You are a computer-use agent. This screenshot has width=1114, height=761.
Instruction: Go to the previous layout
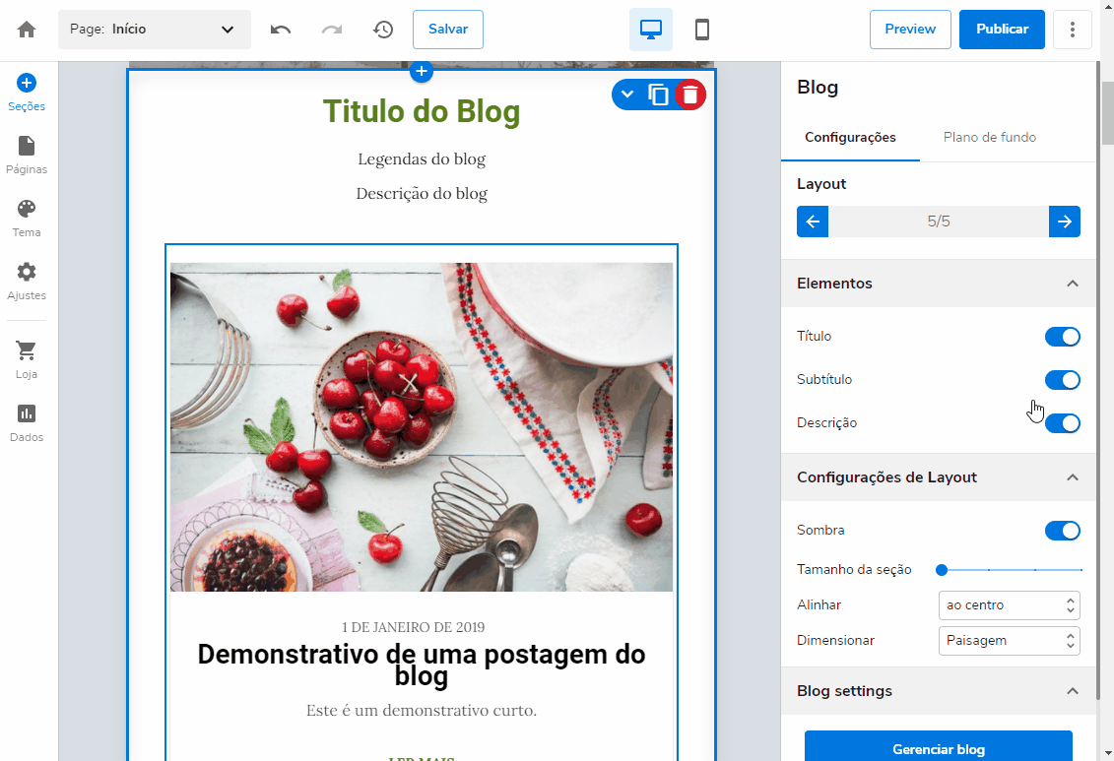(x=813, y=222)
